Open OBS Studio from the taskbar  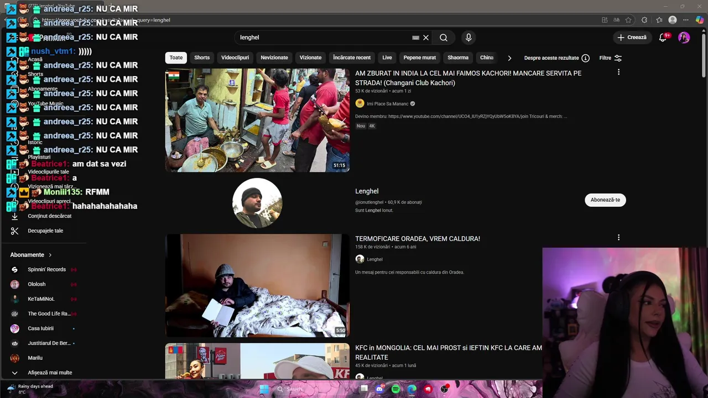(444, 389)
